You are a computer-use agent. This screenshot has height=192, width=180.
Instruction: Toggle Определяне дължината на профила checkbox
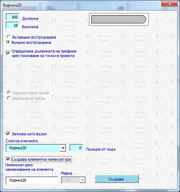pyautogui.click(x=8, y=53)
